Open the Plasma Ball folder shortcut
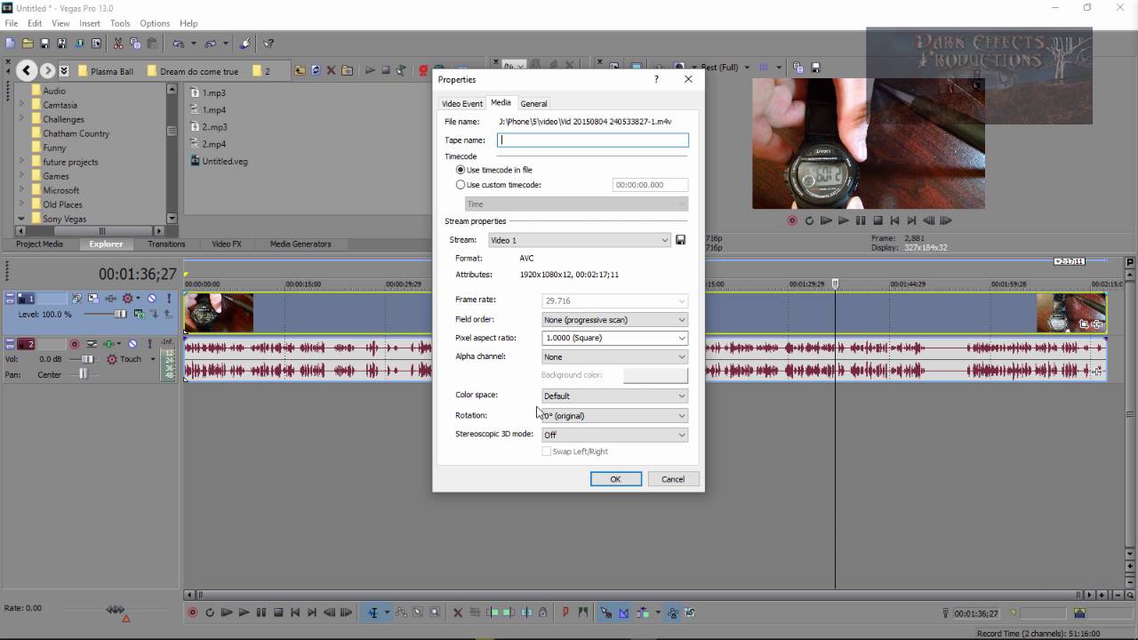 pyautogui.click(x=105, y=71)
